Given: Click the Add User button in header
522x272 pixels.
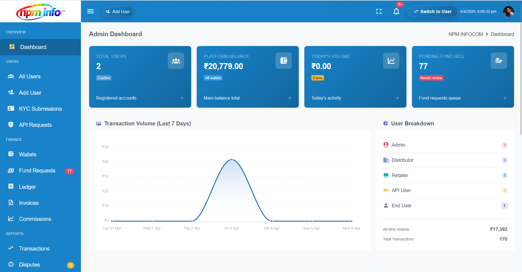Looking at the screenshot, I should click(117, 11).
